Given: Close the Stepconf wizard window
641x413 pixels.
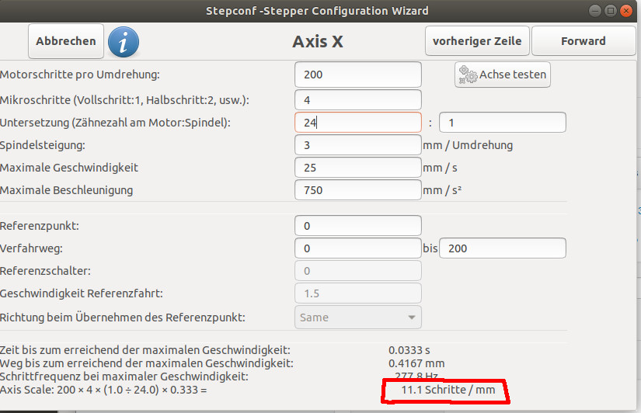Looking at the screenshot, I should click(626, 11).
